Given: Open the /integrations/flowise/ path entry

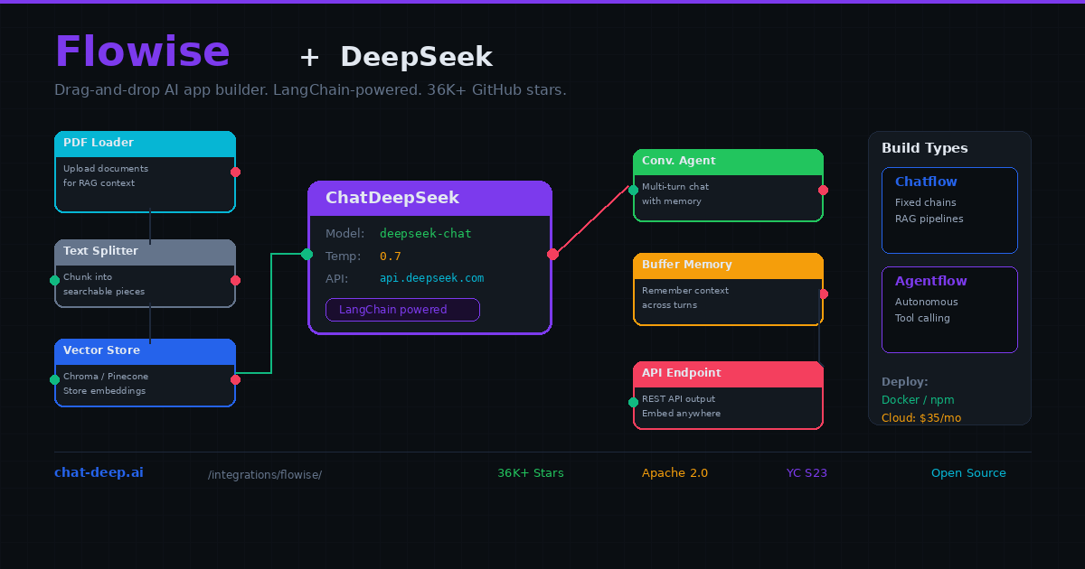Looking at the screenshot, I should pyautogui.click(x=265, y=473).
